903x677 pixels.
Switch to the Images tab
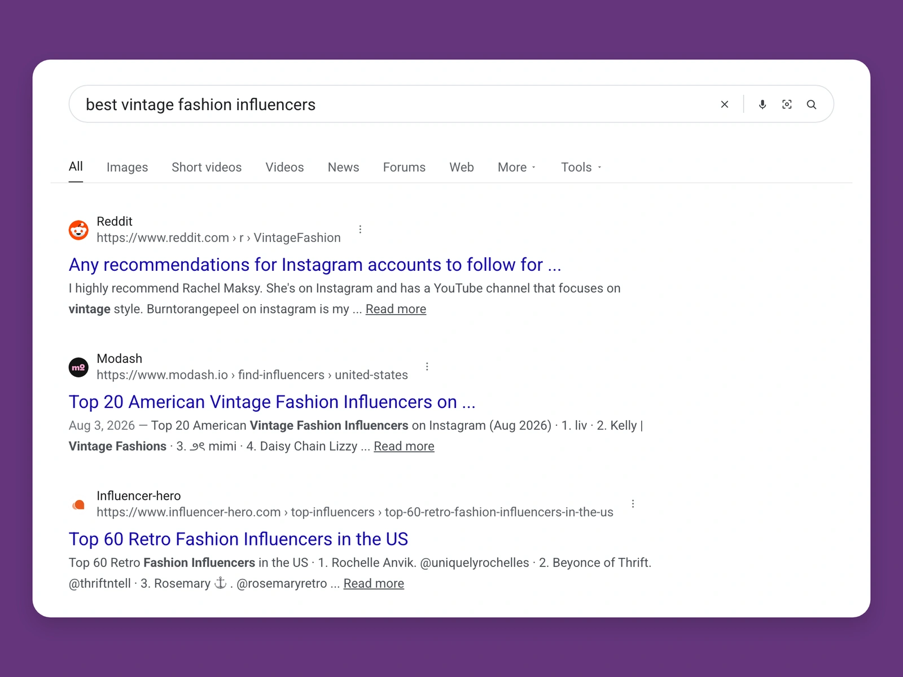coord(127,167)
